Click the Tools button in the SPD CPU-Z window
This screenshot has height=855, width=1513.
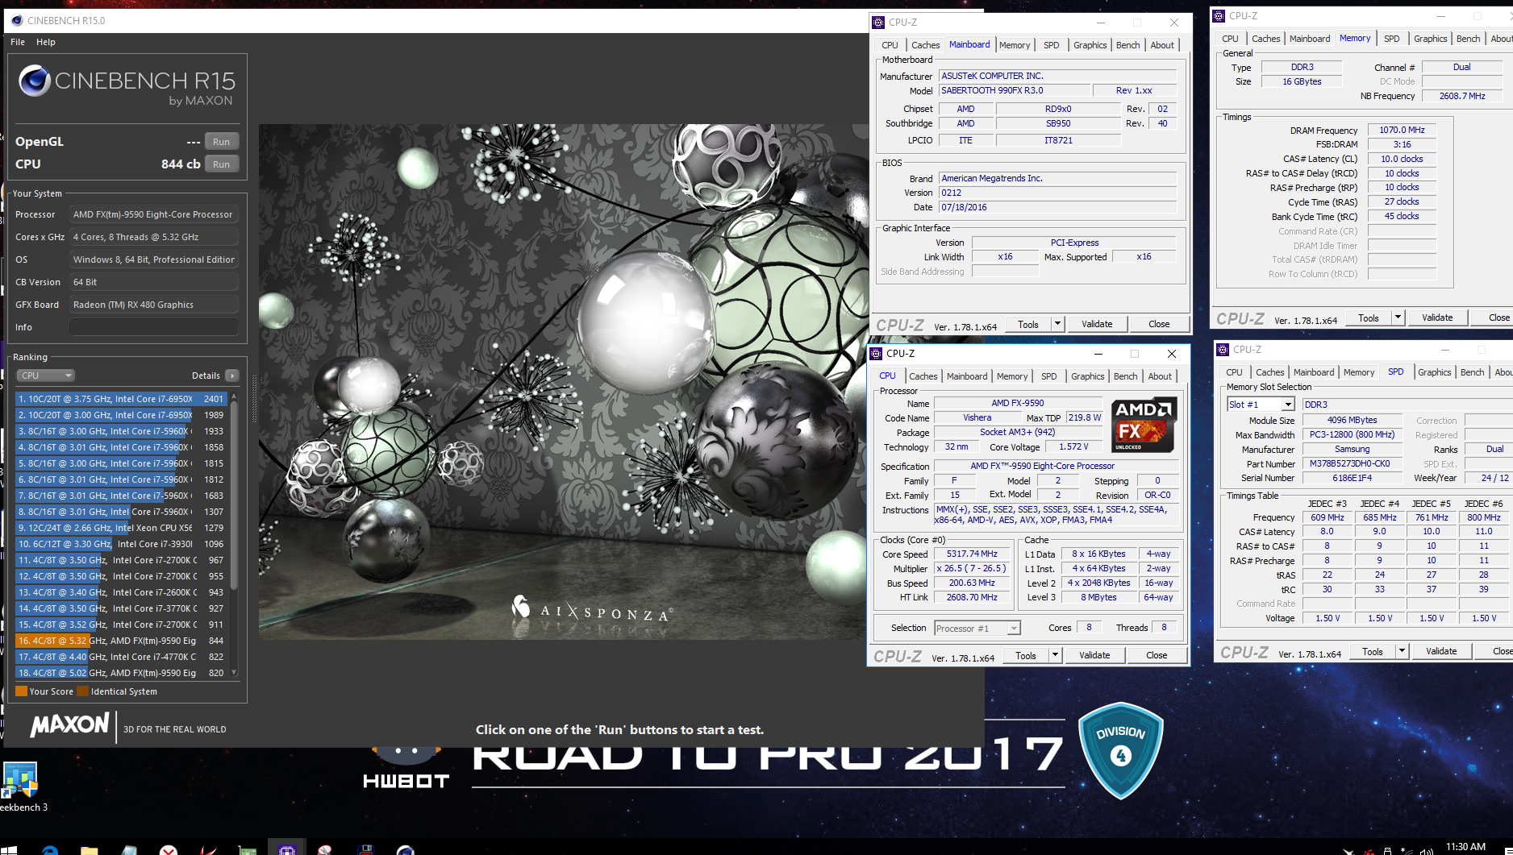[1373, 651]
